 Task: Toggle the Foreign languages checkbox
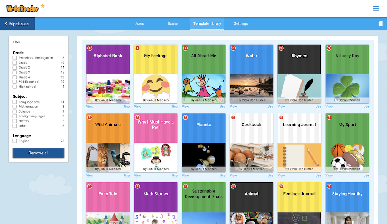click(15, 116)
